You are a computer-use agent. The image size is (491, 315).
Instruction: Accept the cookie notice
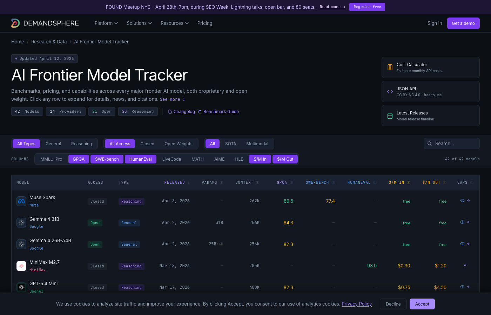pos(422,304)
